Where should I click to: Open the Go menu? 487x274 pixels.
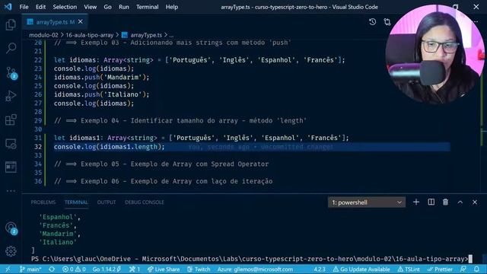pyautogui.click(x=107, y=7)
